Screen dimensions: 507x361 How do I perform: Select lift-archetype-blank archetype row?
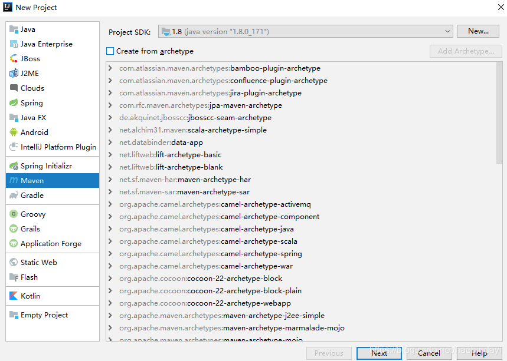(301, 167)
